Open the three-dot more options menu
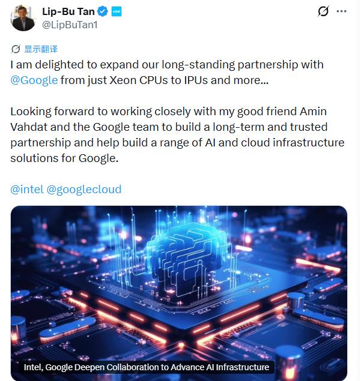Screen dimensions: 361x381 point(342,12)
